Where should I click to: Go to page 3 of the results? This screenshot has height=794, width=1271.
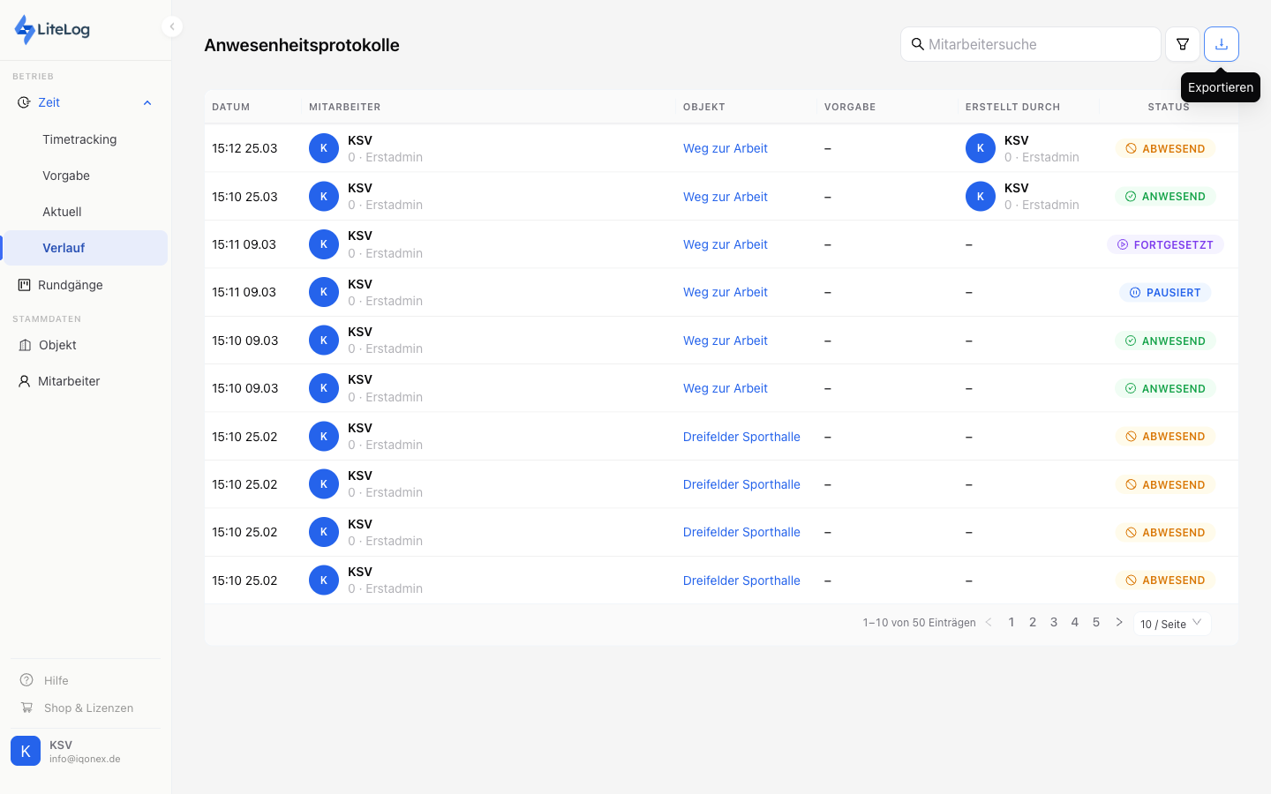pyautogui.click(x=1053, y=622)
